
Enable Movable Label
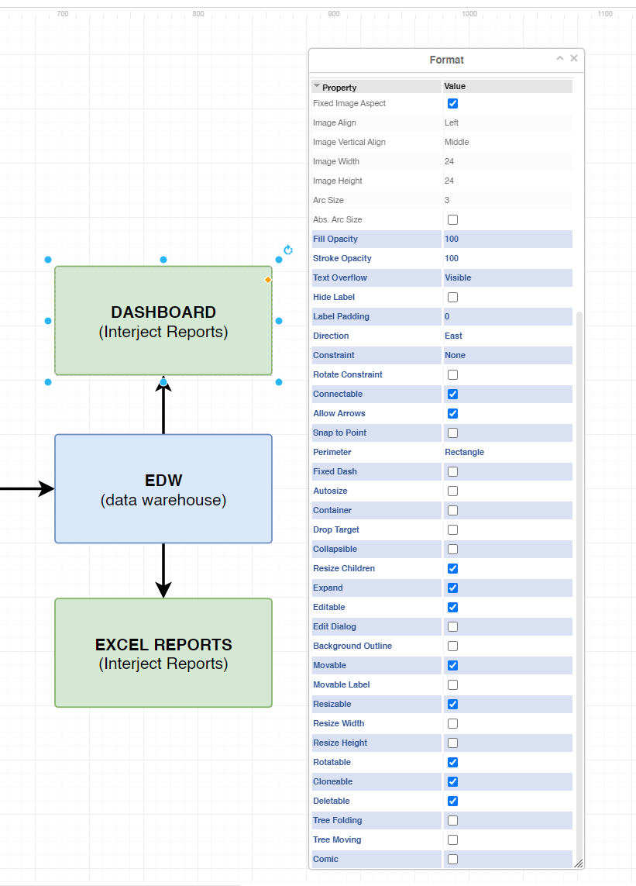pyautogui.click(x=453, y=684)
